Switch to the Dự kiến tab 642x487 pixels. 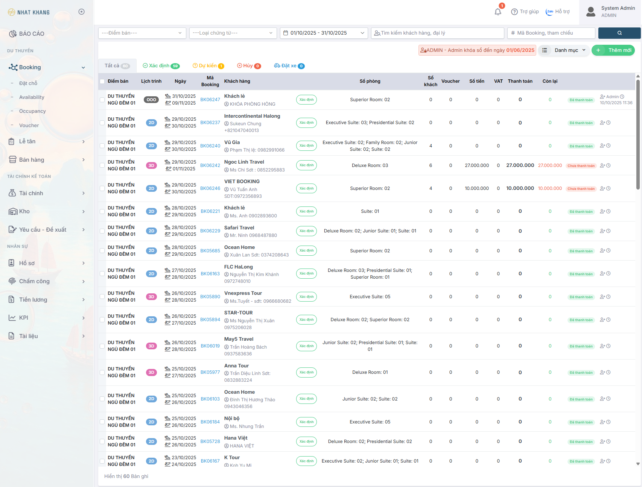pyautogui.click(x=208, y=66)
